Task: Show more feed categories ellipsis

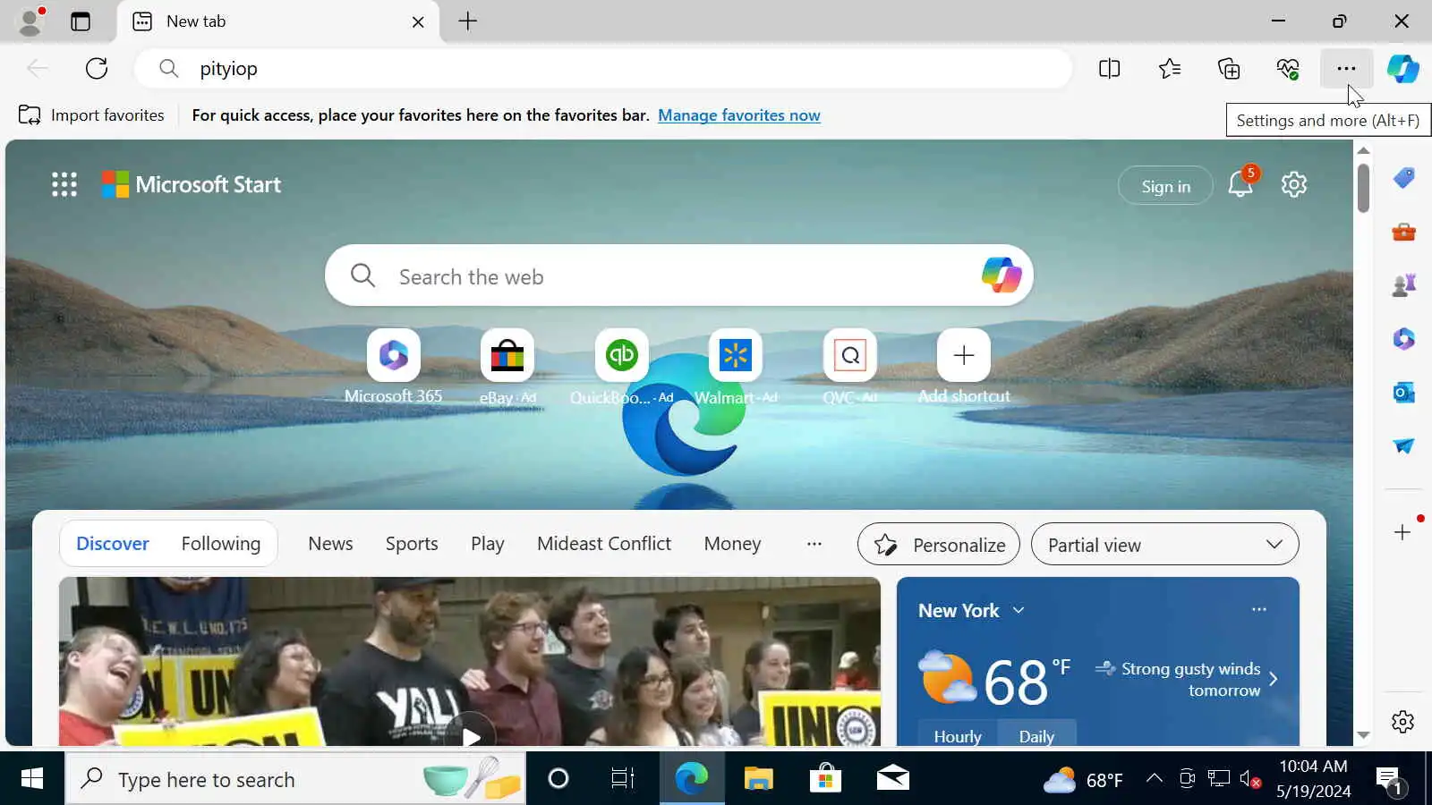Action: click(814, 544)
